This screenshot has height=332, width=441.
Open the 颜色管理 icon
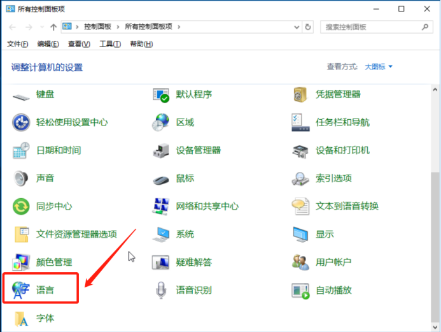tap(21, 262)
